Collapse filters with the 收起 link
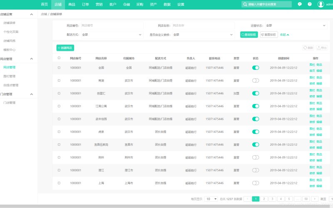 click(x=284, y=35)
